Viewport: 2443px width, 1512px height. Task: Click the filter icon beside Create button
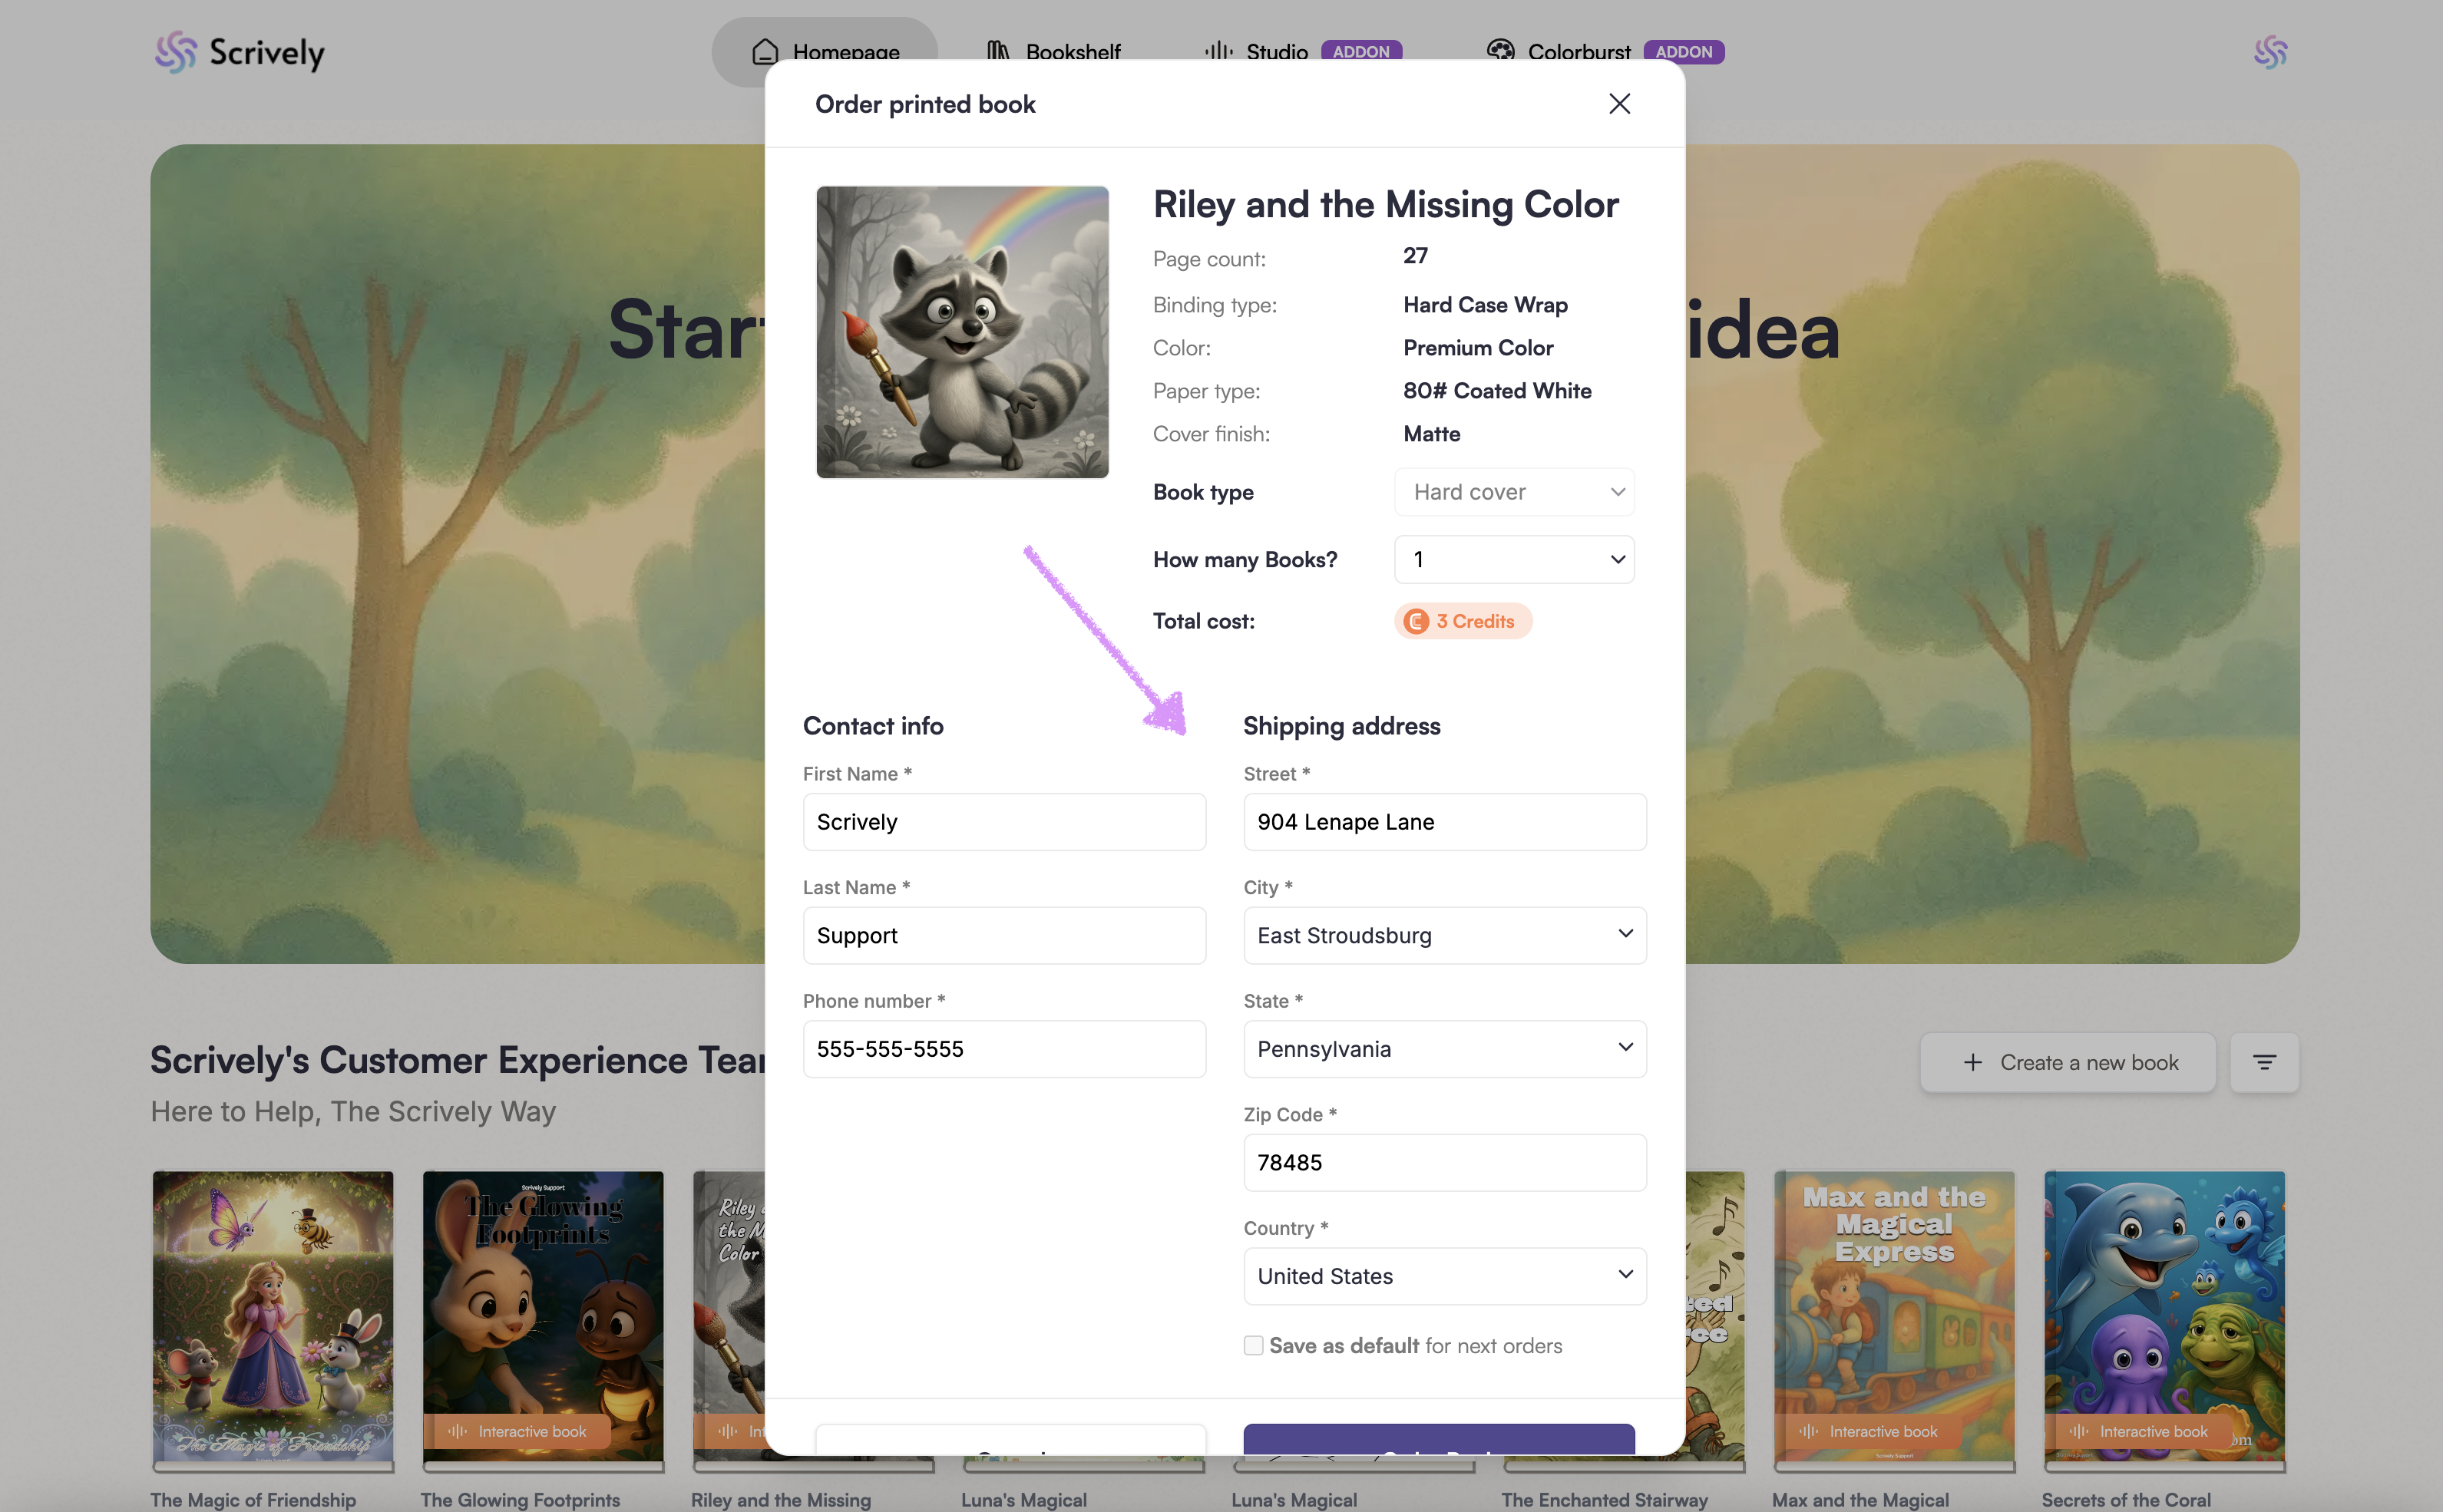[2263, 1062]
